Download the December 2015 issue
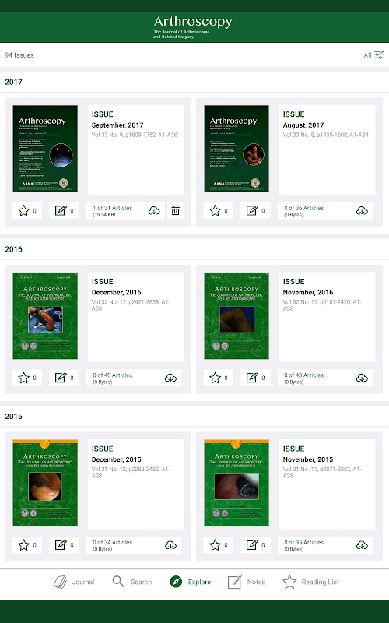The image size is (389, 623). pyautogui.click(x=170, y=545)
